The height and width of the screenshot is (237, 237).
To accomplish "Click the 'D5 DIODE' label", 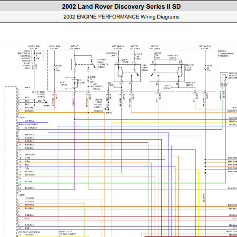I will point(81,81).
